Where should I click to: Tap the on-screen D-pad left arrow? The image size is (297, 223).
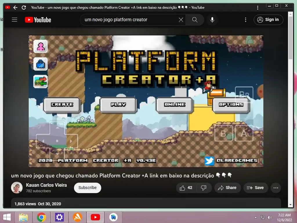pyautogui.click(x=43, y=141)
